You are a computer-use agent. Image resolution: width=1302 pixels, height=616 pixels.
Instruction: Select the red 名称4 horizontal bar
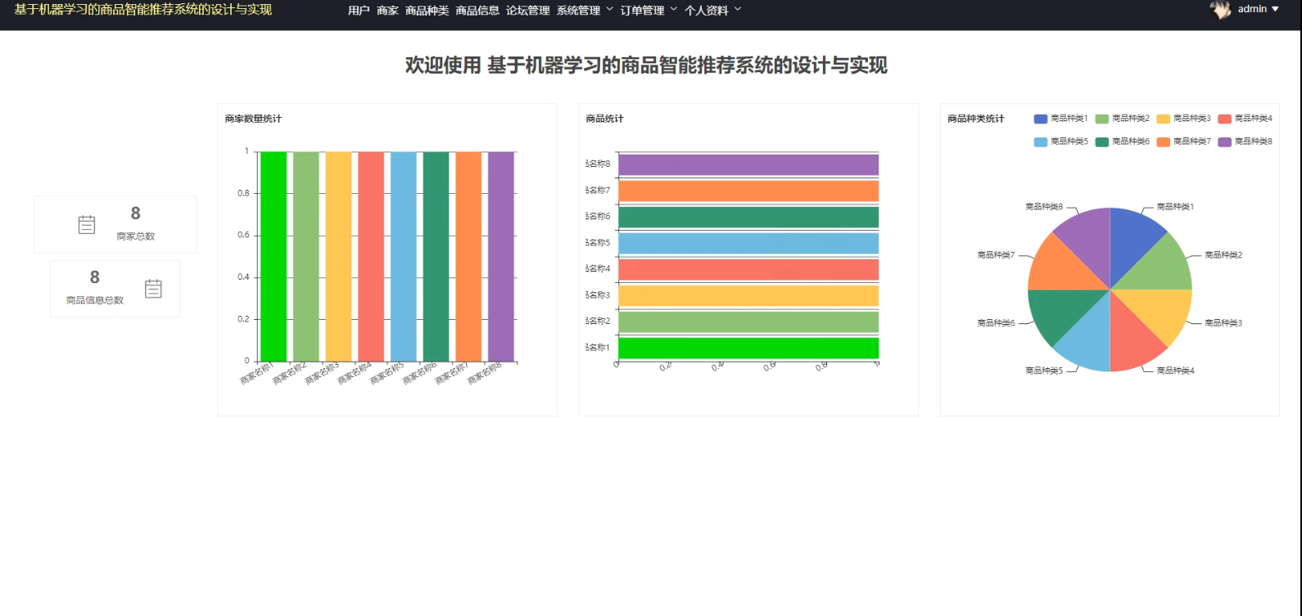click(x=748, y=269)
